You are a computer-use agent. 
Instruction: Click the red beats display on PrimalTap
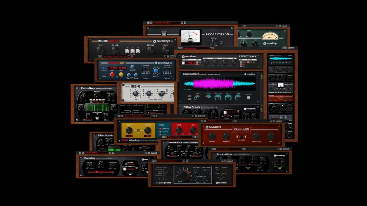pyautogui.click(x=117, y=68)
